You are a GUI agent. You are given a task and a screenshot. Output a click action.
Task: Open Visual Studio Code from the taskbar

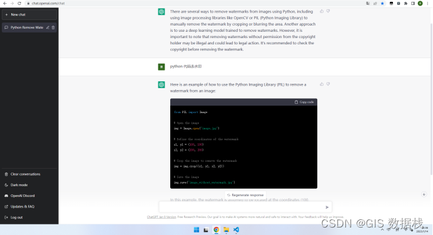236,230
